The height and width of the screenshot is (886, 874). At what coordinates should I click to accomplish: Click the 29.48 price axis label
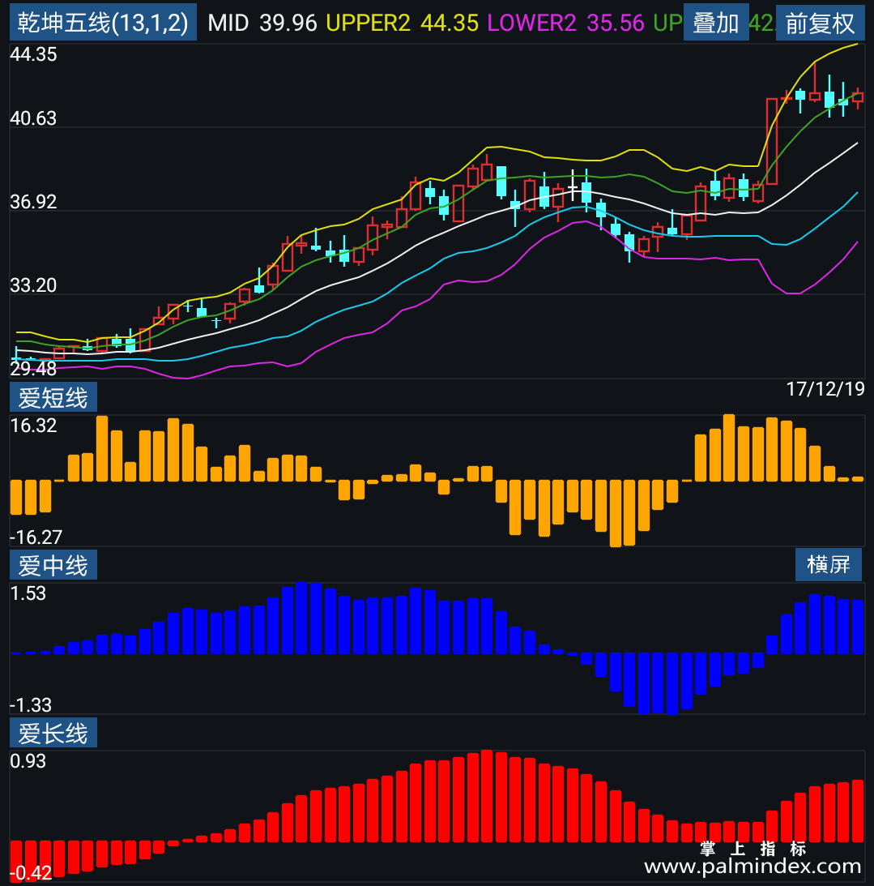33,368
